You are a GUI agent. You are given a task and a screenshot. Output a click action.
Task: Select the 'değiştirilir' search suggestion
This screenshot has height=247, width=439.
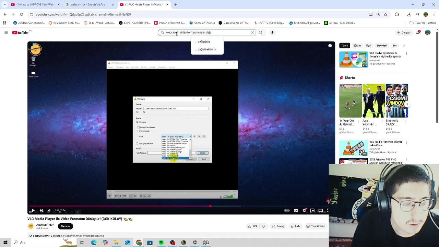click(x=207, y=42)
